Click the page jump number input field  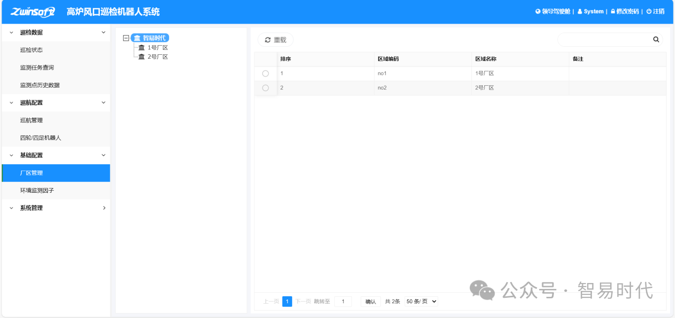point(343,301)
